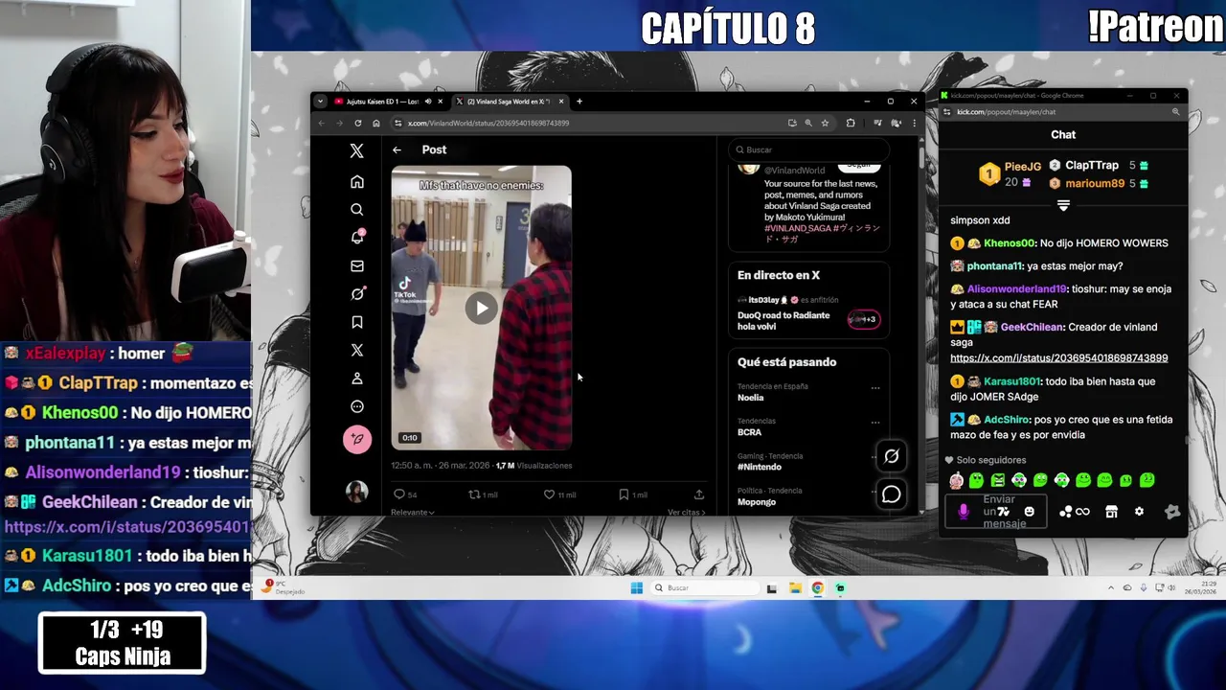Open Chrome three-dot menu in X window
This screenshot has height=690, width=1226.
(x=914, y=123)
